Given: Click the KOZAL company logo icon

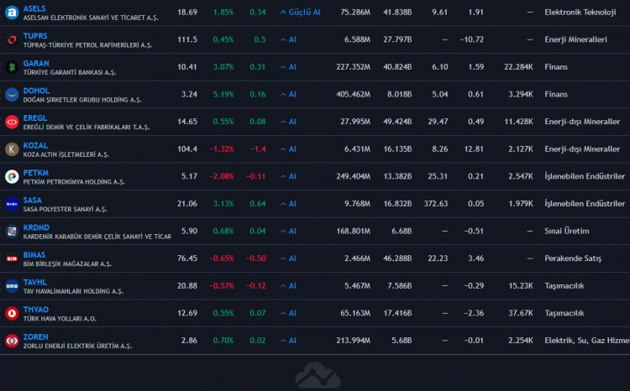Looking at the screenshot, I should [12, 149].
